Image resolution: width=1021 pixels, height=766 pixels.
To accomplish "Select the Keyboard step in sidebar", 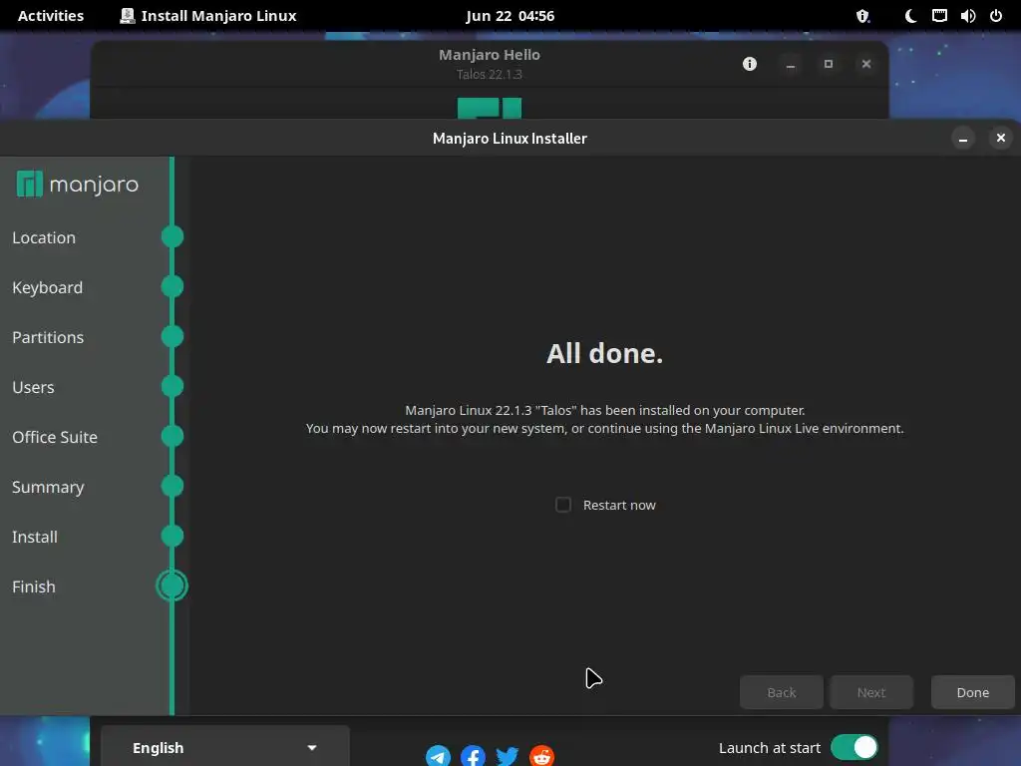I will 48,288.
